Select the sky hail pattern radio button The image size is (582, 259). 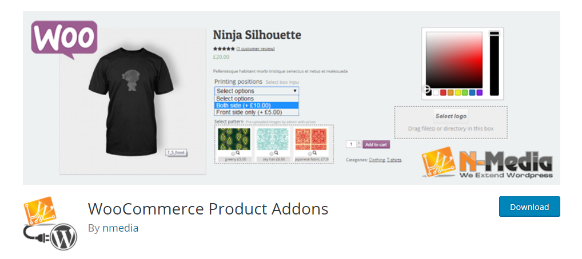click(x=272, y=153)
